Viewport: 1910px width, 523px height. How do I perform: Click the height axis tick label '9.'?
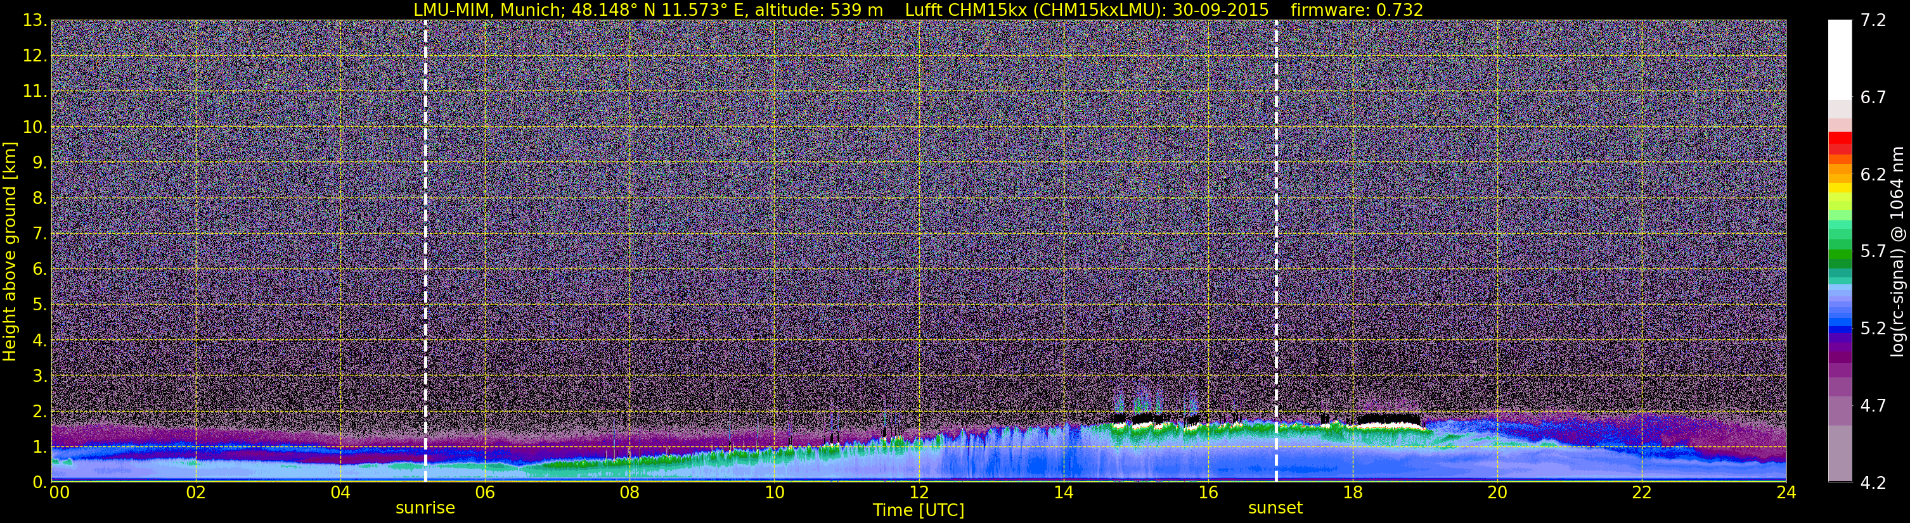coord(40,162)
